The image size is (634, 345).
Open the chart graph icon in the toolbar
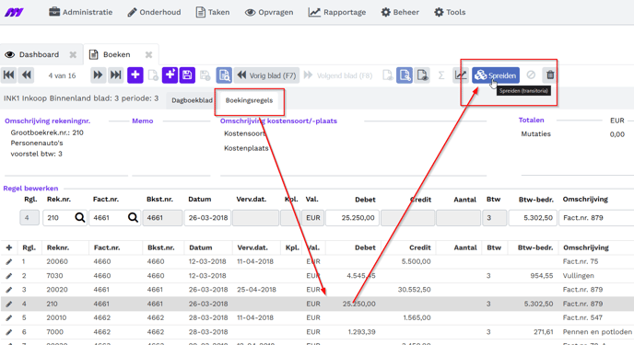pos(461,75)
